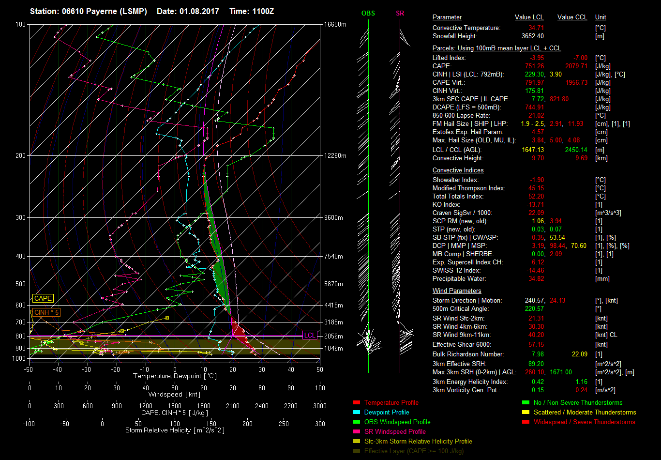
Task: Click the dark Effective Layer legend swatch
Action: pos(356,451)
